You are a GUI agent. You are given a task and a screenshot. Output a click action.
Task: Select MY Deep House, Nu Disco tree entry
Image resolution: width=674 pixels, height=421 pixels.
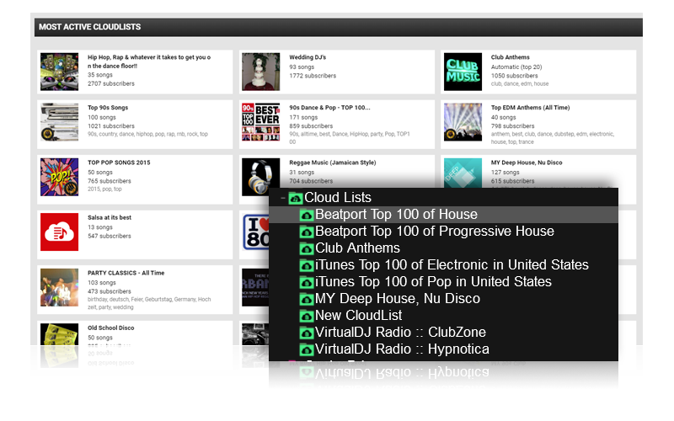pos(398,299)
